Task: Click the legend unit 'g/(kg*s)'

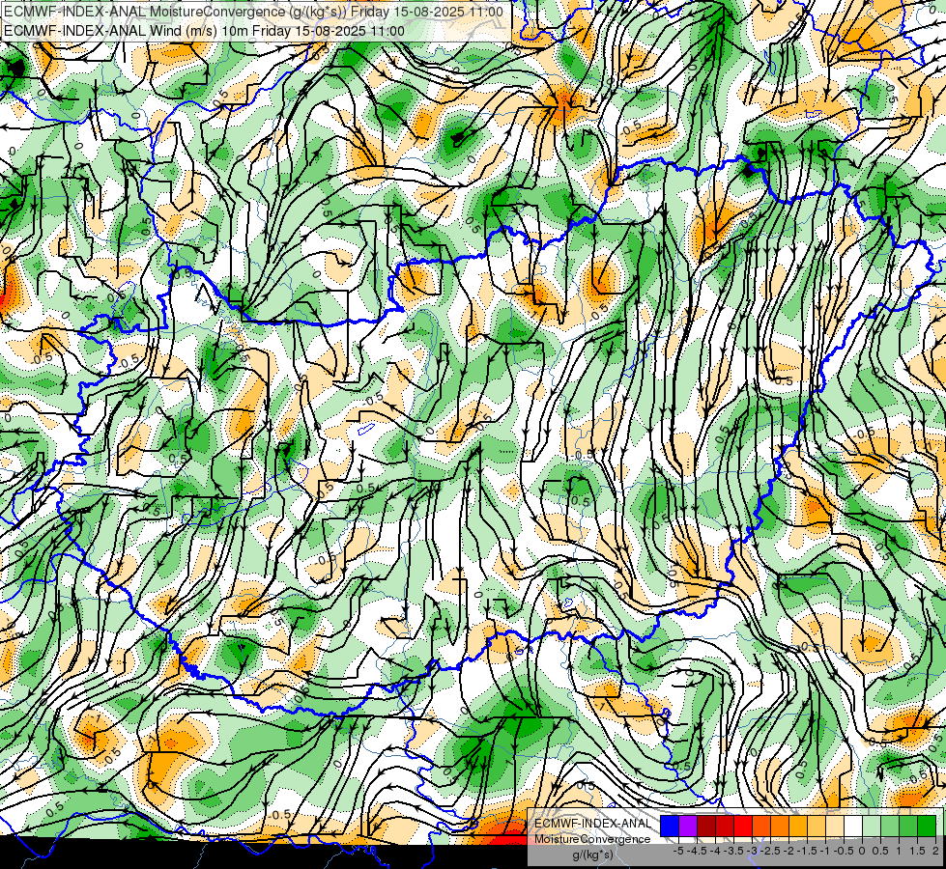Action: pyautogui.click(x=592, y=855)
